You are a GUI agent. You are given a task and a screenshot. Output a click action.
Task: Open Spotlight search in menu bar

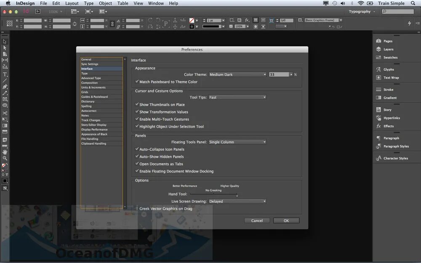tap(413, 3)
